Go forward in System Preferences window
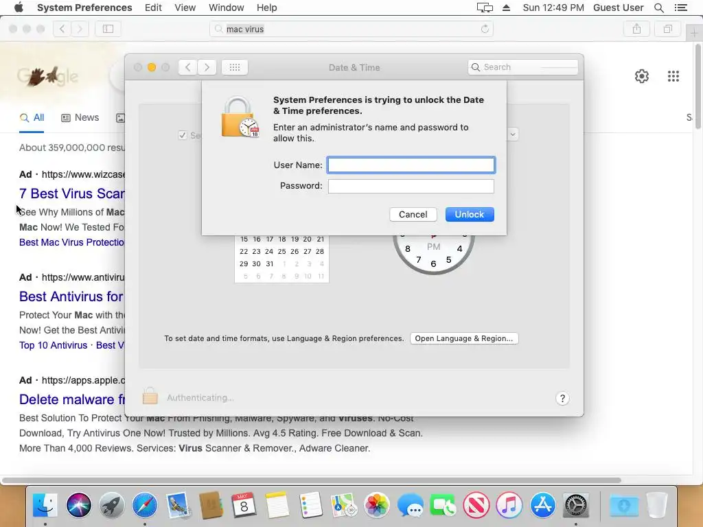The height and width of the screenshot is (527, 703). tap(207, 67)
